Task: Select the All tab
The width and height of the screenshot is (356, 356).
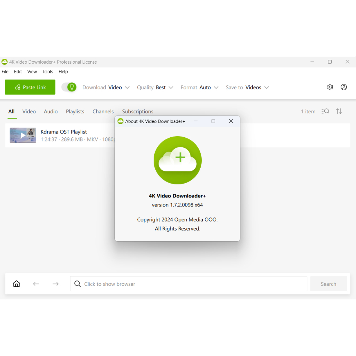Action: [x=11, y=112]
